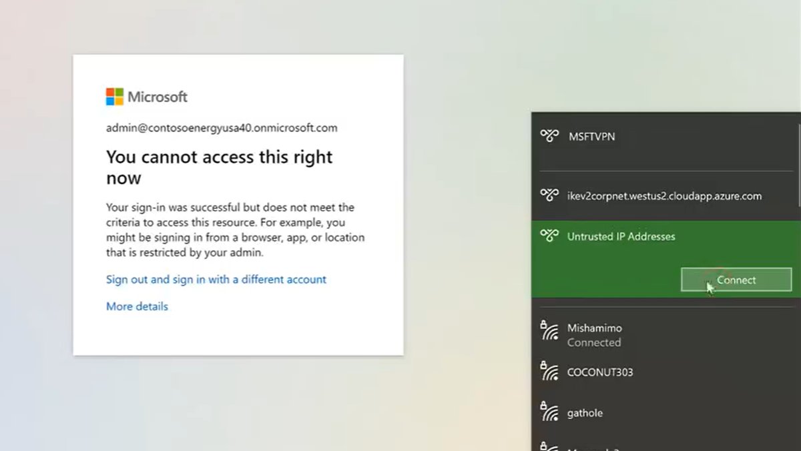Click the ikev2corpnet VPN connection icon

(549, 195)
